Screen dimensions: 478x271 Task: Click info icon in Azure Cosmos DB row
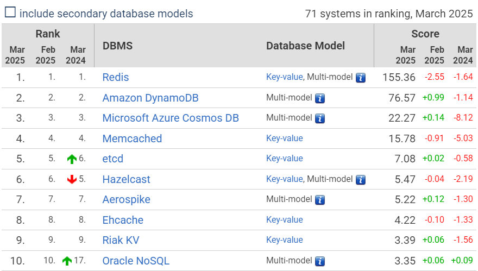tap(320, 118)
